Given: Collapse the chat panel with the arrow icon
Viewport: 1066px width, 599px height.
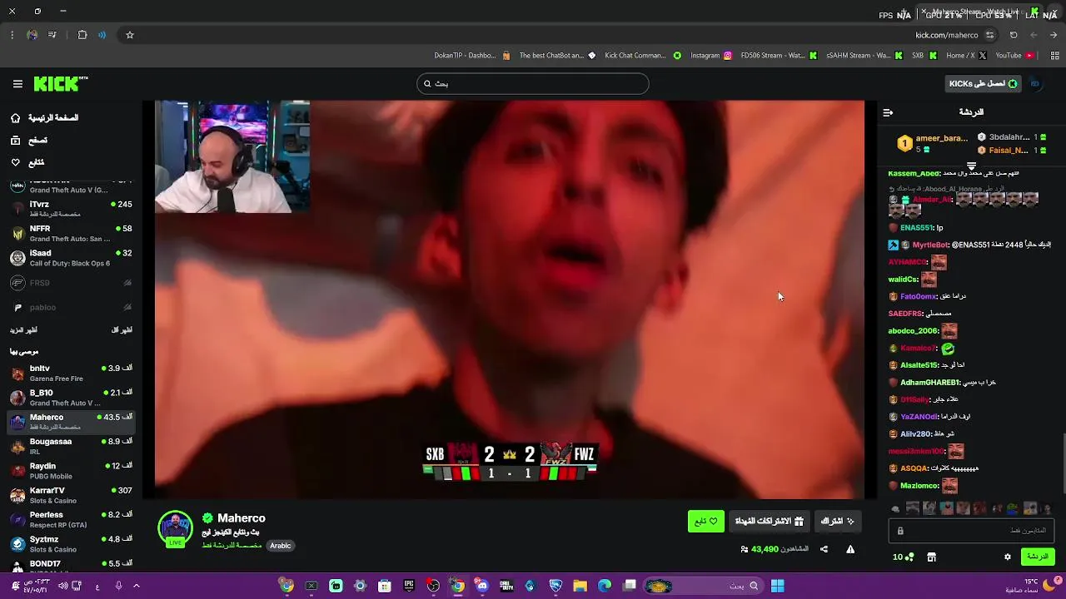Looking at the screenshot, I should [888, 112].
